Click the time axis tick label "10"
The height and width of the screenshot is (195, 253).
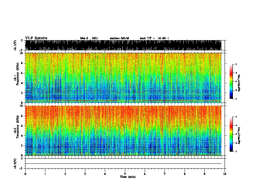click(x=225, y=174)
